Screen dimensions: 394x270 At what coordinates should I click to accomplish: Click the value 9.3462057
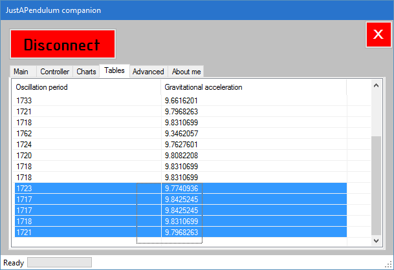181,134
